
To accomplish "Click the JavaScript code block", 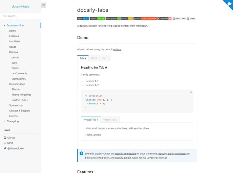I will point(137,101).
